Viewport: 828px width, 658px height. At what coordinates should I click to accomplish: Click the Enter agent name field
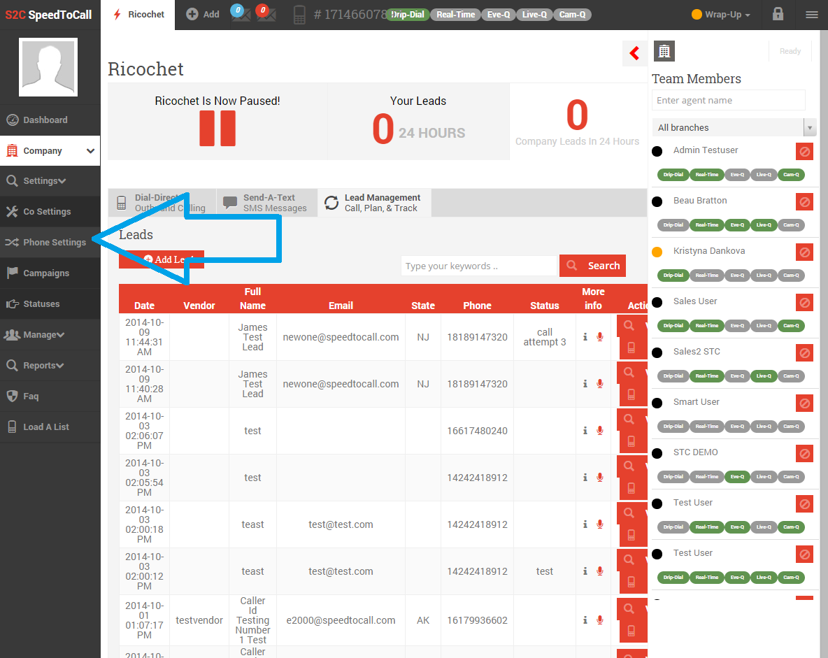[728, 100]
